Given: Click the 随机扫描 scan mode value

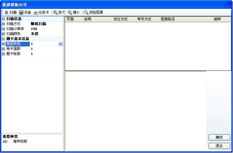Looking at the screenshot, I should tap(39, 24).
